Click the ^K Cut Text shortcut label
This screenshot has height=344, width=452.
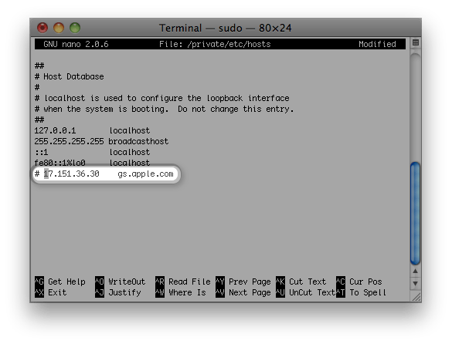301,282
